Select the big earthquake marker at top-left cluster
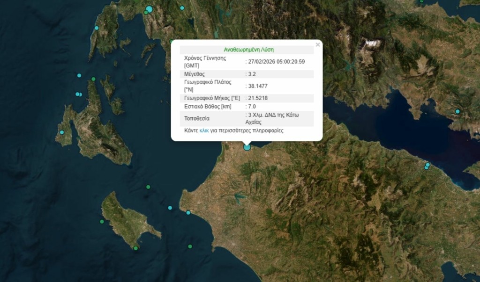The width and height of the screenshot is (480, 282). point(150,8)
